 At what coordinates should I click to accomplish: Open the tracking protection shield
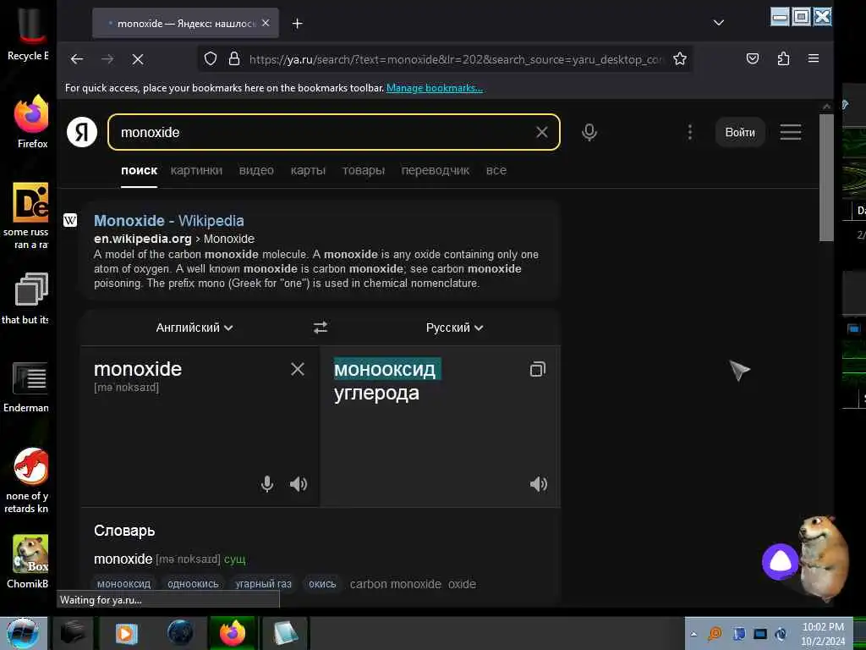coord(211,58)
